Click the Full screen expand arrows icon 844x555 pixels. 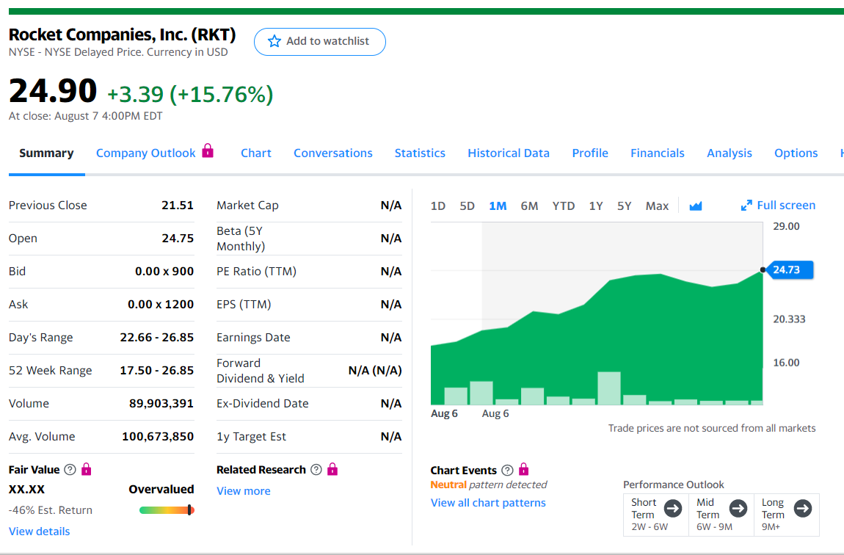pos(746,205)
